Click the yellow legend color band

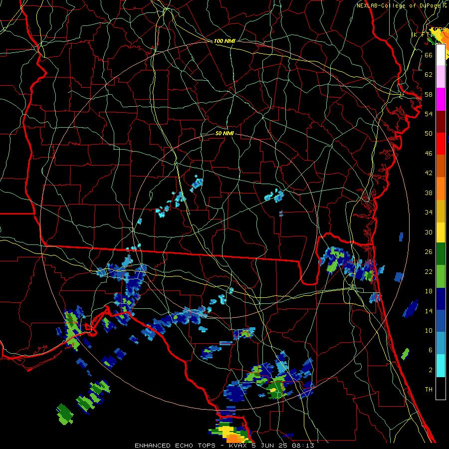click(x=441, y=232)
